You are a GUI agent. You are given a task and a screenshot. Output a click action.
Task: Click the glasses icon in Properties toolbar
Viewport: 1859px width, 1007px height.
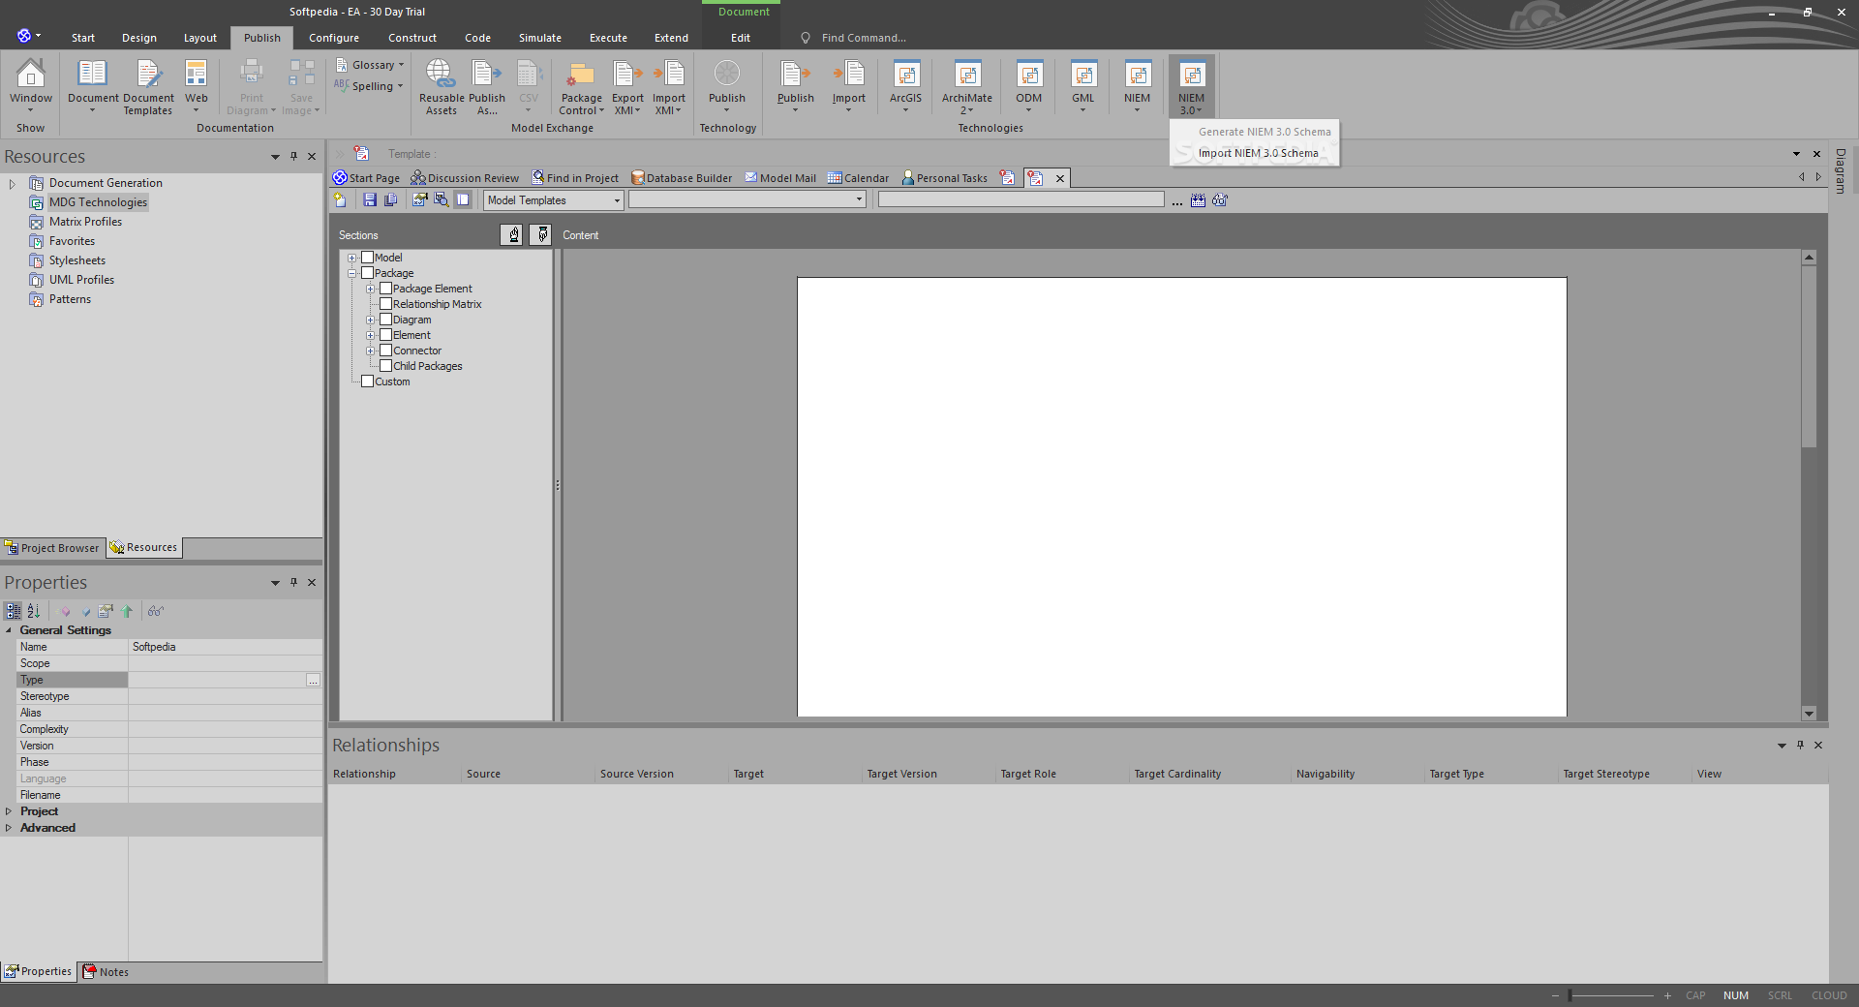tap(156, 611)
